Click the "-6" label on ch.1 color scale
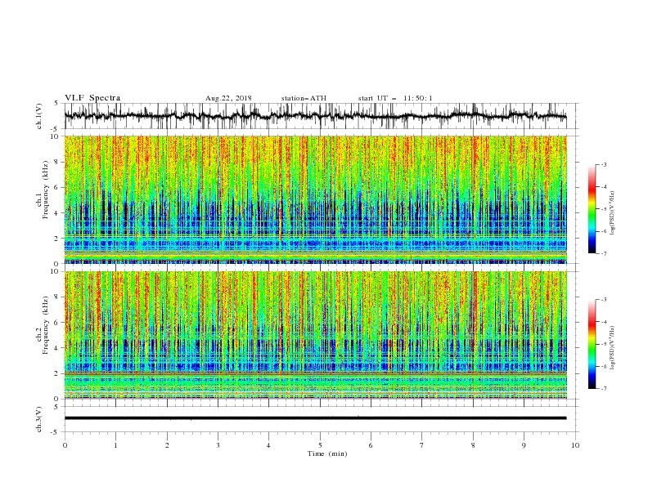Viewport: 648px width, 500px height. click(604, 231)
